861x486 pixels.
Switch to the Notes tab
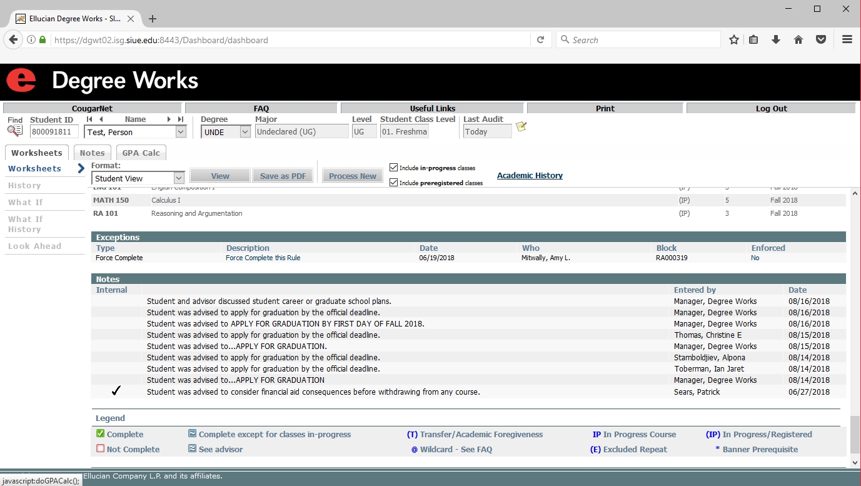[x=93, y=153]
